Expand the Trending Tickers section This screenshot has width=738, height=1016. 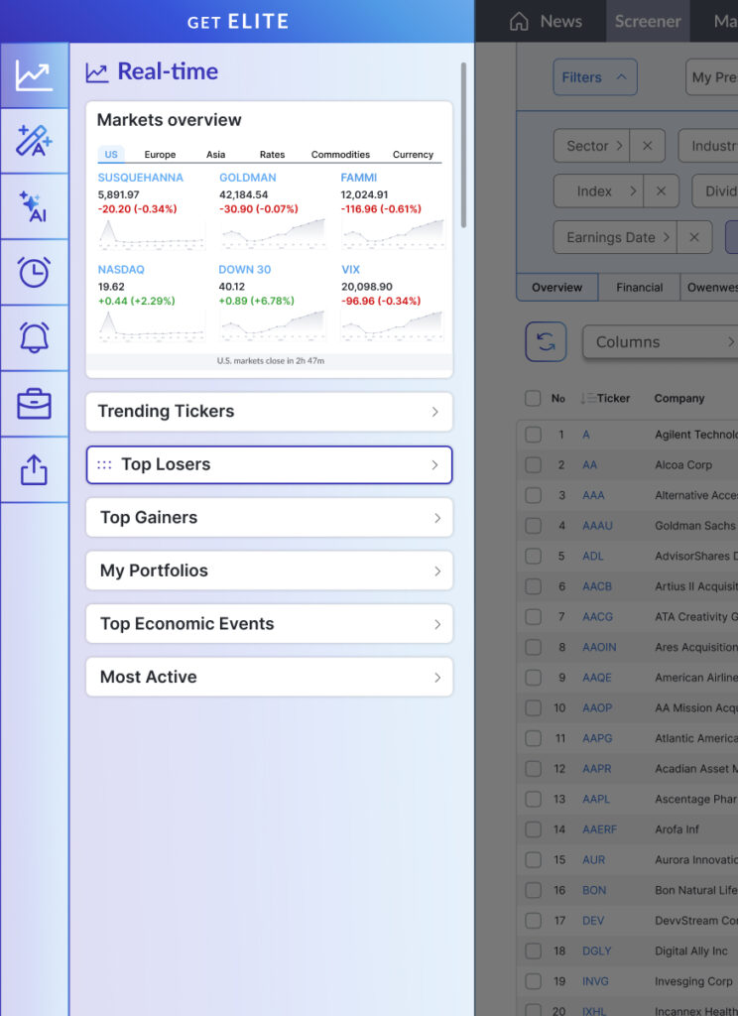269,412
